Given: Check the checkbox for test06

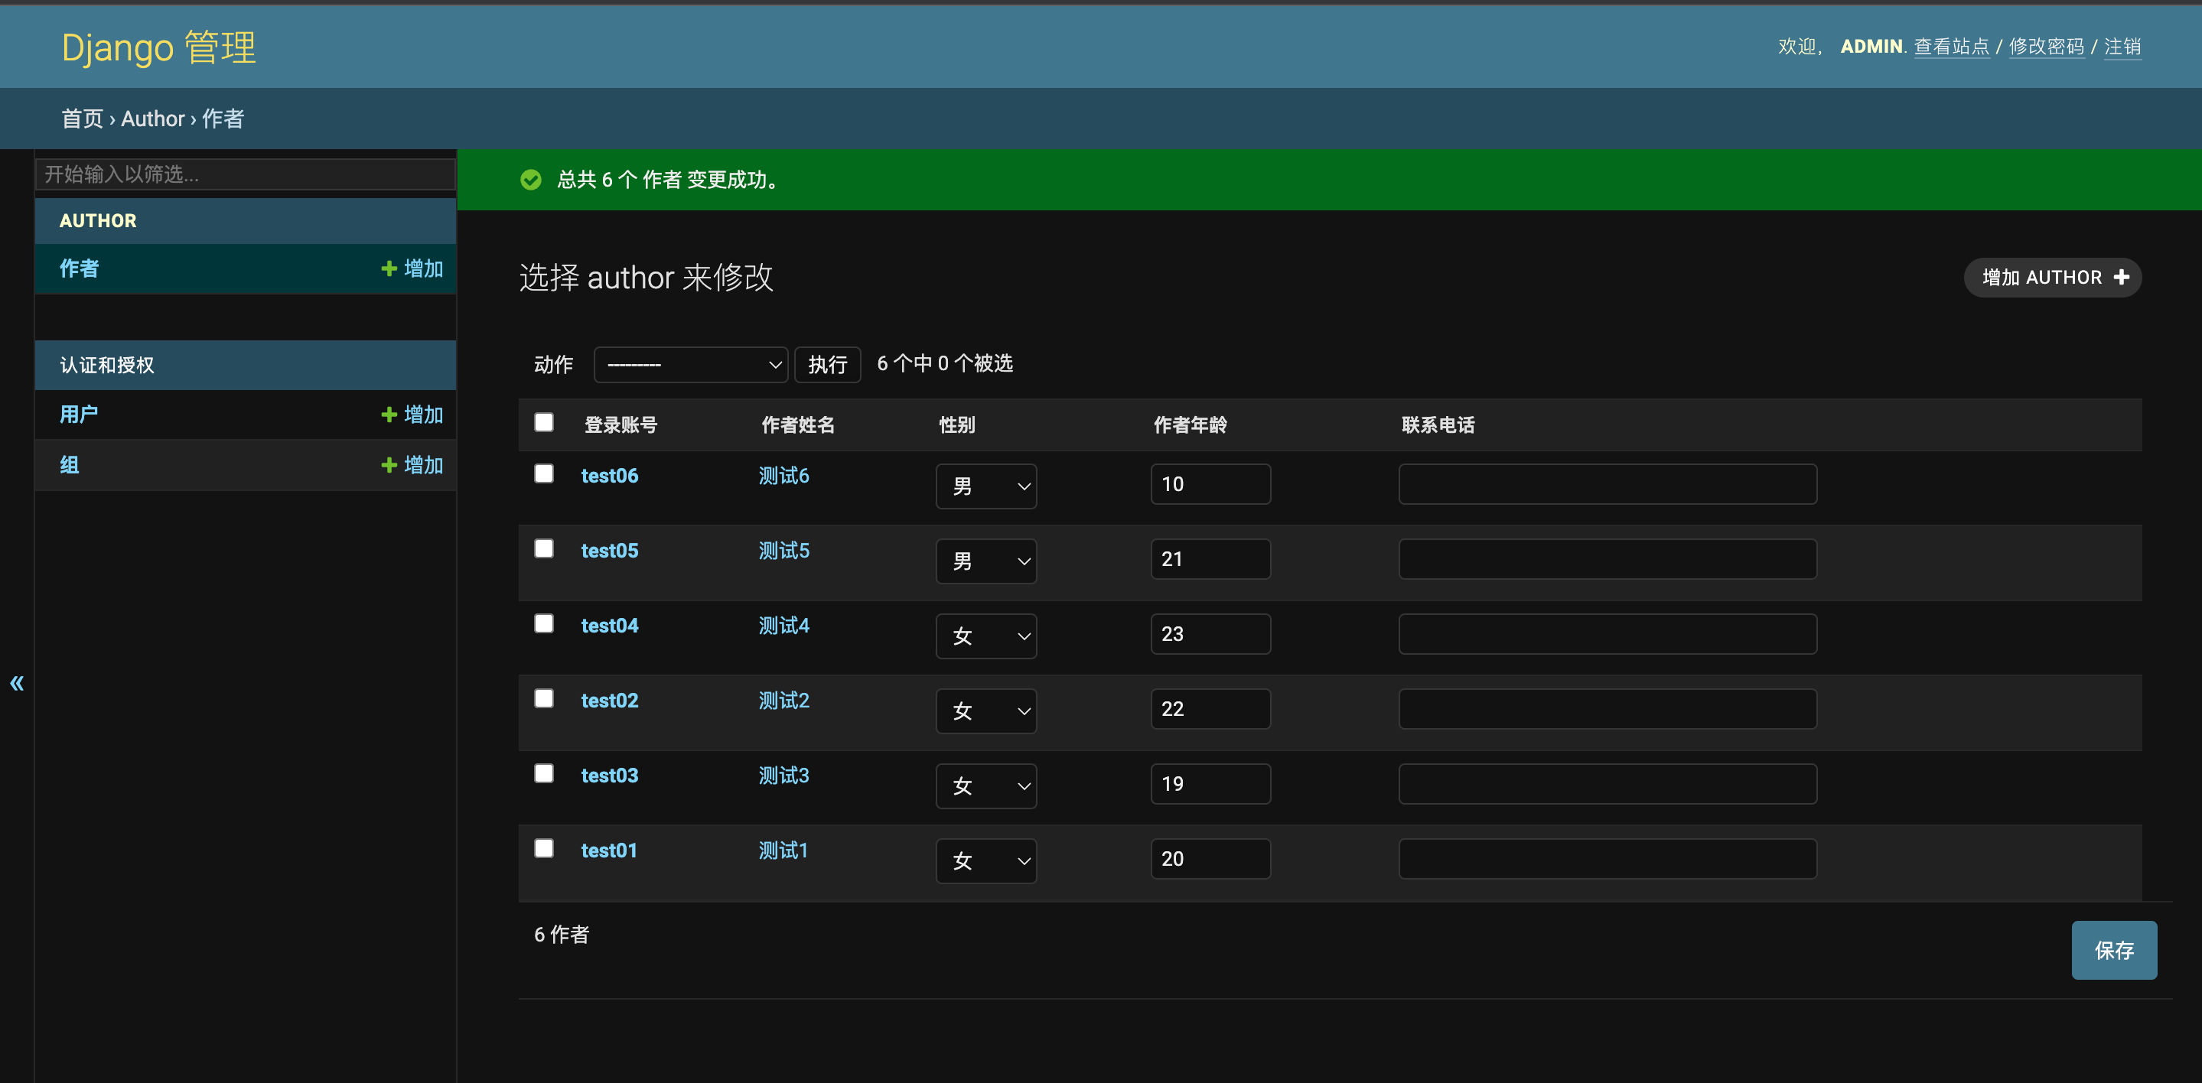Looking at the screenshot, I should tap(544, 473).
